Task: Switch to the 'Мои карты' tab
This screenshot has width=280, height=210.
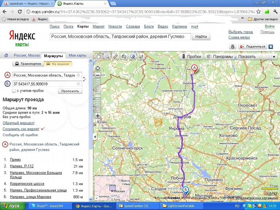Action: (x=77, y=55)
